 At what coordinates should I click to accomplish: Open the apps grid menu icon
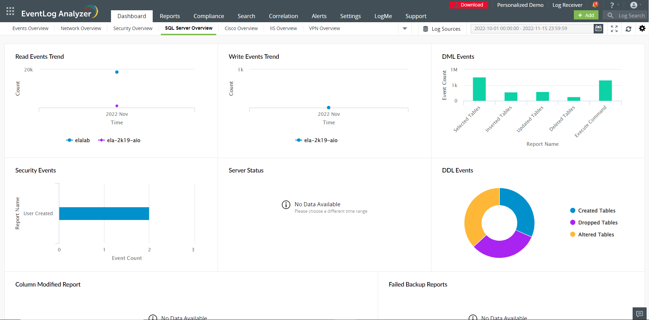(10, 11)
